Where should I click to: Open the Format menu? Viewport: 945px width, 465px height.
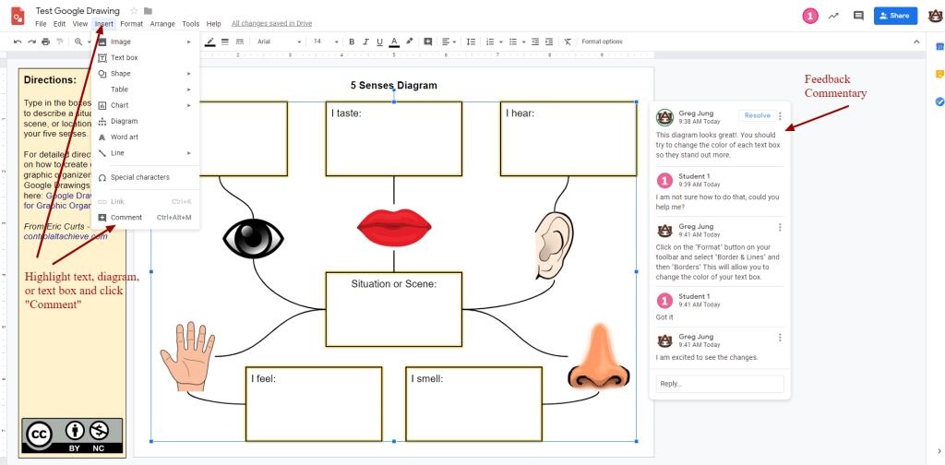click(x=131, y=23)
